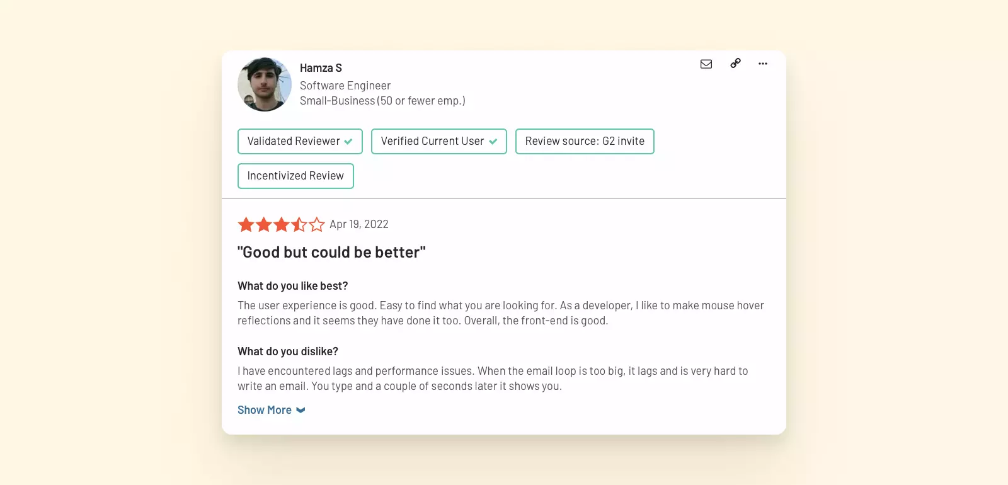
Task: Click the second filled rating star
Action: tap(264, 224)
